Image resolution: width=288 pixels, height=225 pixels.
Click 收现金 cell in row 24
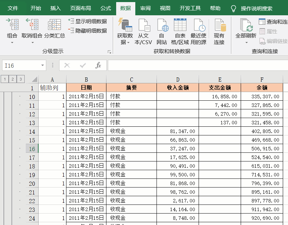coord(131,218)
